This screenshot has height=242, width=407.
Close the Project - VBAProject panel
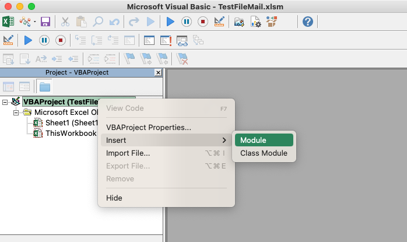coord(158,72)
